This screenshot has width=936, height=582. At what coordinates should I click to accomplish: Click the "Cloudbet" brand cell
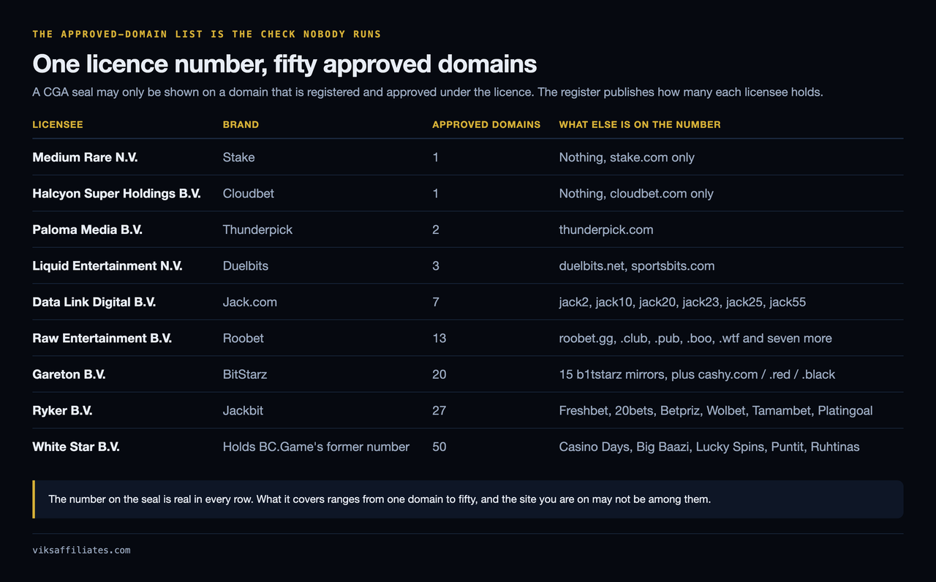(x=249, y=194)
